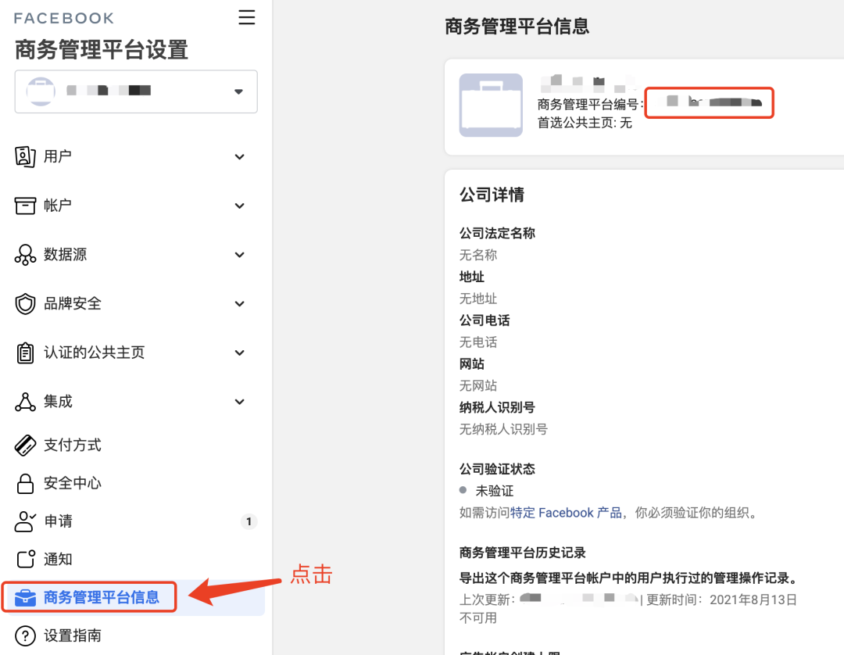Click the briefcase icon for 商务管理平台信息
Image resolution: width=844 pixels, height=655 pixels.
pyautogui.click(x=25, y=597)
